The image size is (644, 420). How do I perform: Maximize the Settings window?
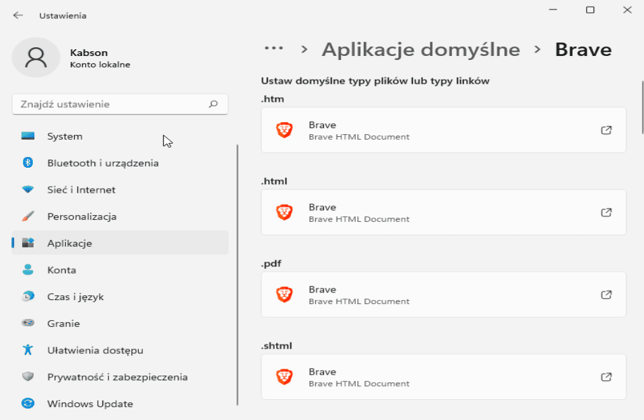590,10
